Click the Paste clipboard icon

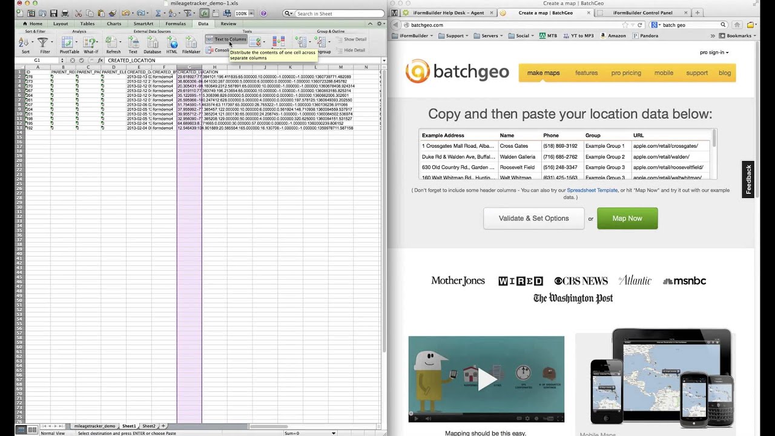click(101, 13)
